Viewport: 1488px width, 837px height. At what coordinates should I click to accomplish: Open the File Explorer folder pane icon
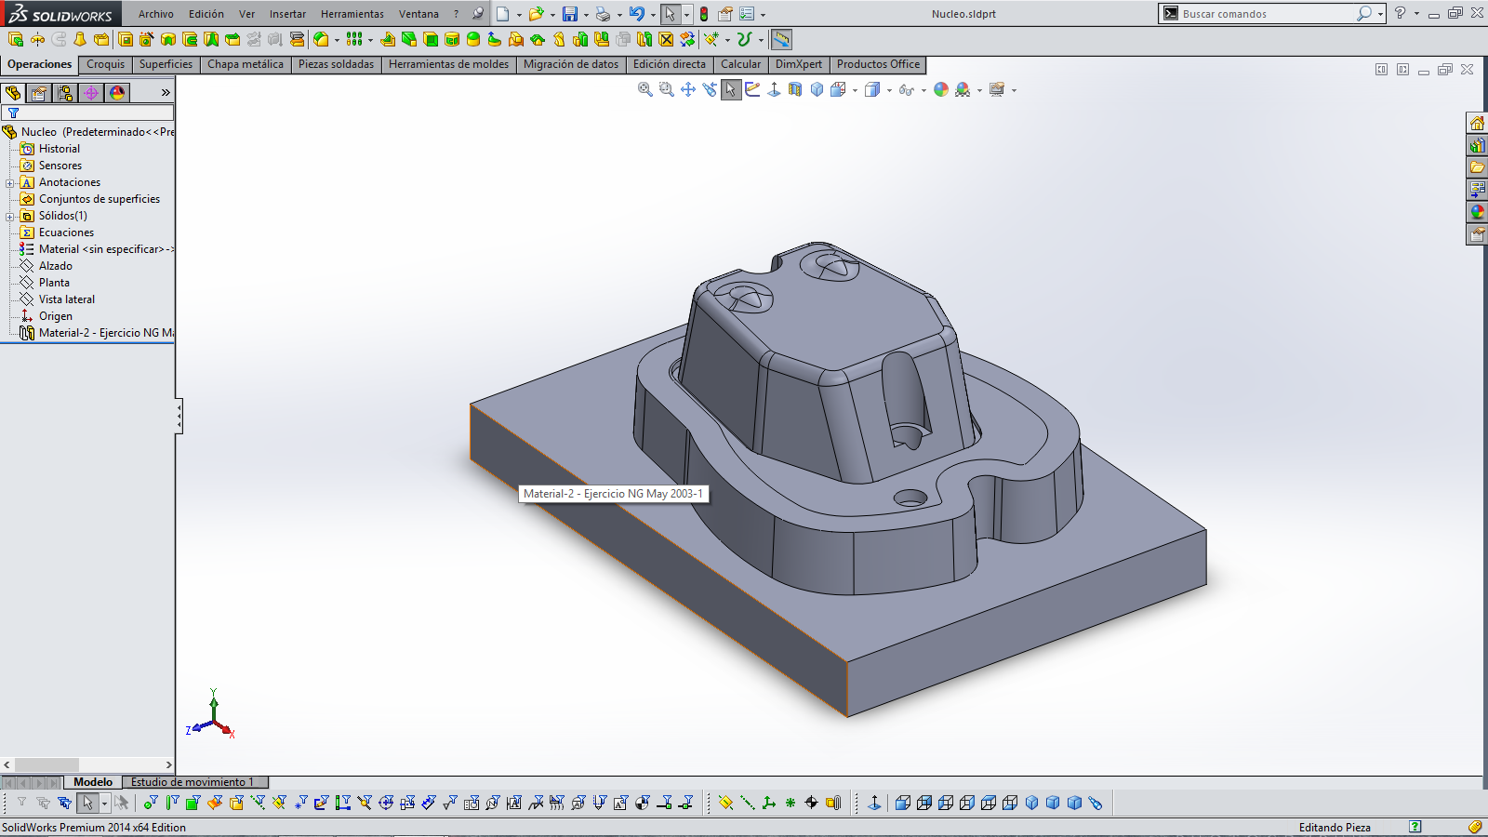pyautogui.click(x=1477, y=167)
